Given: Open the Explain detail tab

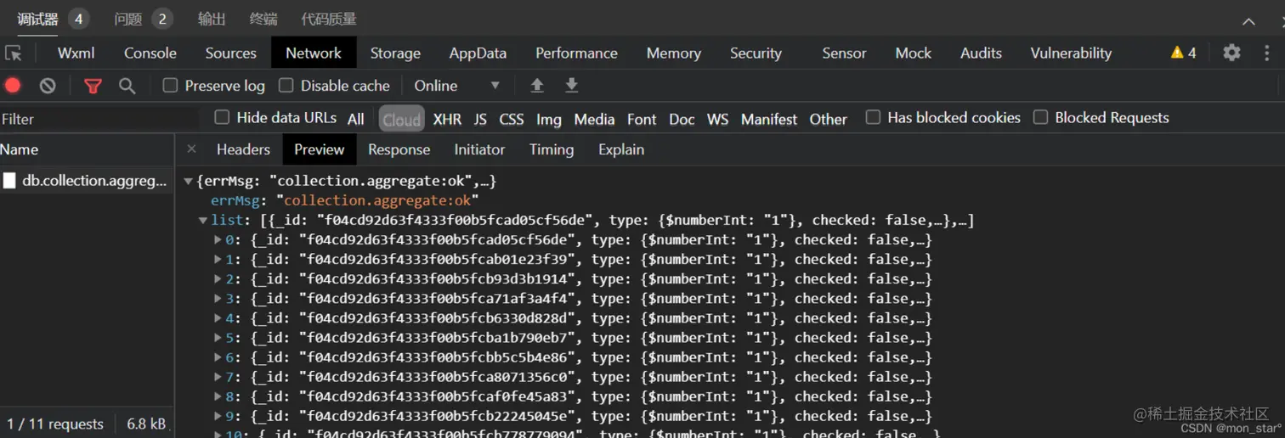Looking at the screenshot, I should 621,149.
